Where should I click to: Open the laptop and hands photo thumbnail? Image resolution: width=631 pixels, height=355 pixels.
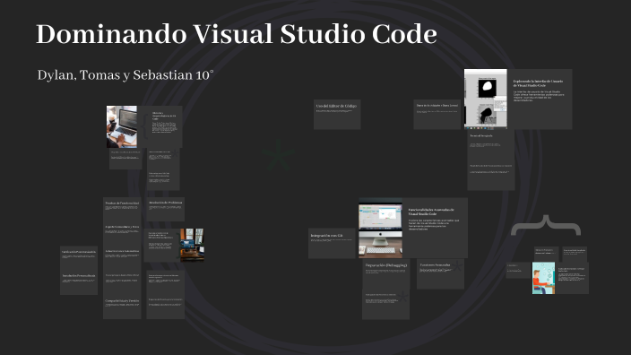coord(122,126)
